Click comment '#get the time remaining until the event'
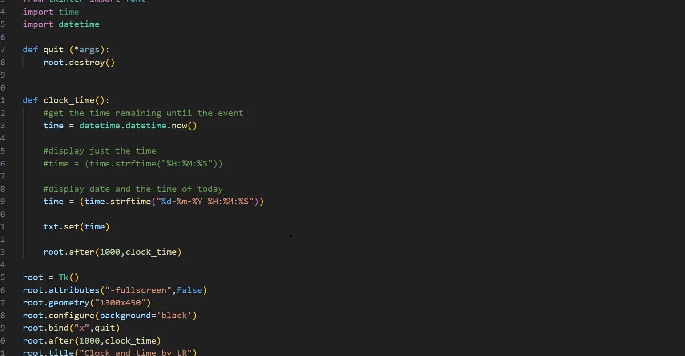Viewport: 685px width, 356px height. click(143, 113)
